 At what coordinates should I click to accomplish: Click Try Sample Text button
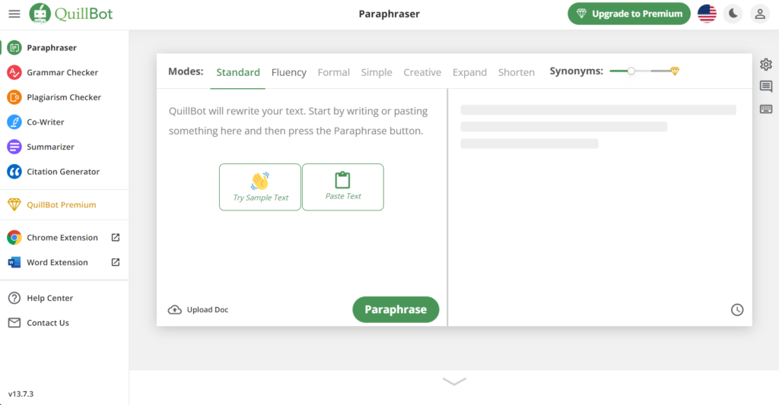260,187
